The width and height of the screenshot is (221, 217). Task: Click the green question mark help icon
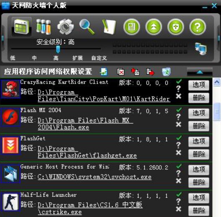pos(198,27)
